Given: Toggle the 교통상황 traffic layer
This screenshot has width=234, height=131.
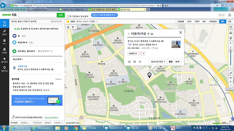Looking at the screenshot, I should coord(181,22).
